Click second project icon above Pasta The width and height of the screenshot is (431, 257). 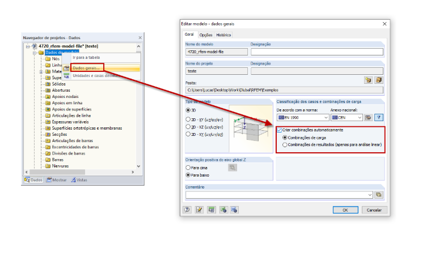click(x=379, y=80)
